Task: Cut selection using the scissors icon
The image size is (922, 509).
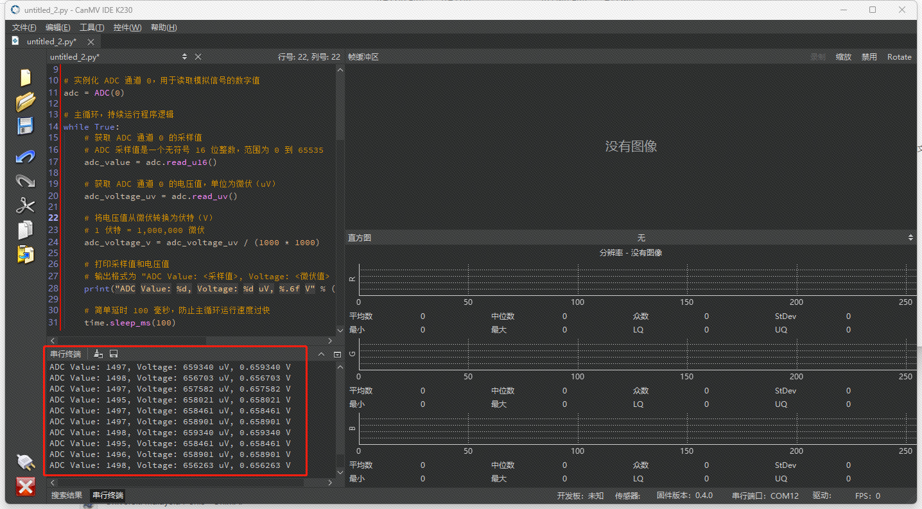Action: [x=25, y=205]
